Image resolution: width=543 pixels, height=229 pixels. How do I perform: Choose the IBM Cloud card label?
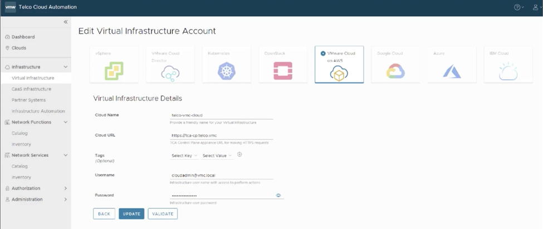(498, 53)
